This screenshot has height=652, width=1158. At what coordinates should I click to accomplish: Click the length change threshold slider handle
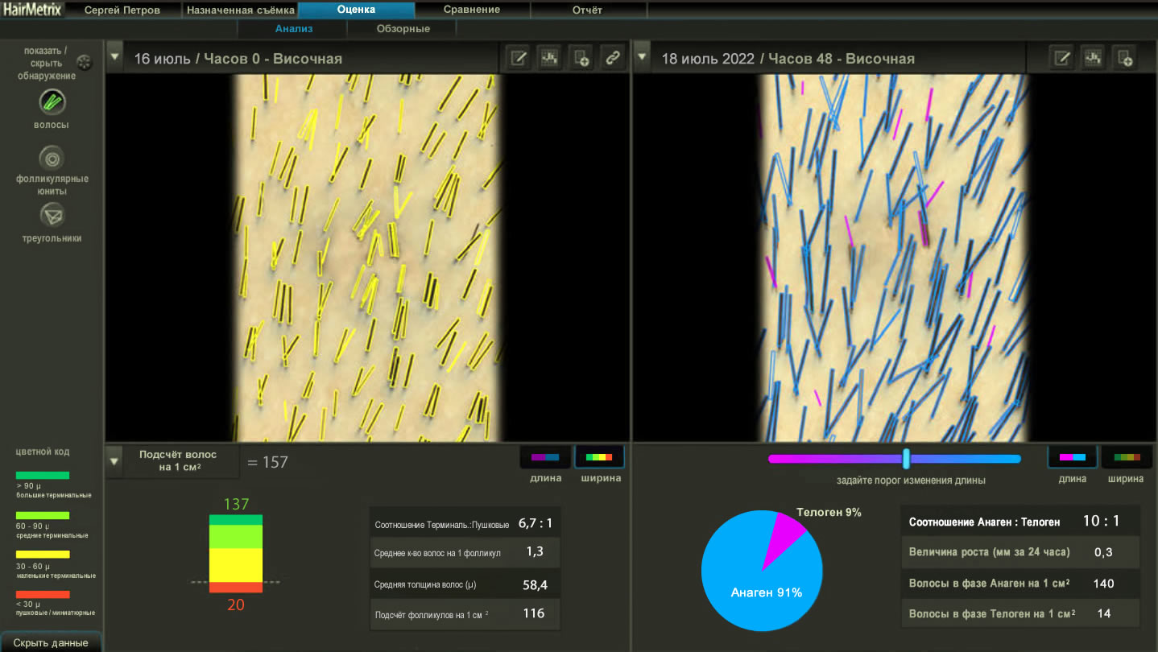pyautogui.click(x=906, y=459)
